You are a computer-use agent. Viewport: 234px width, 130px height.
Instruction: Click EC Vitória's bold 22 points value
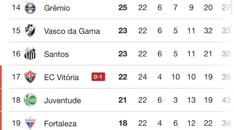tap(123, 77)
